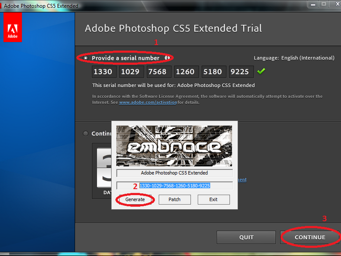Open the www.adobe.com/activation link
Screen dimensions: 341x256
tap(148, 102)
